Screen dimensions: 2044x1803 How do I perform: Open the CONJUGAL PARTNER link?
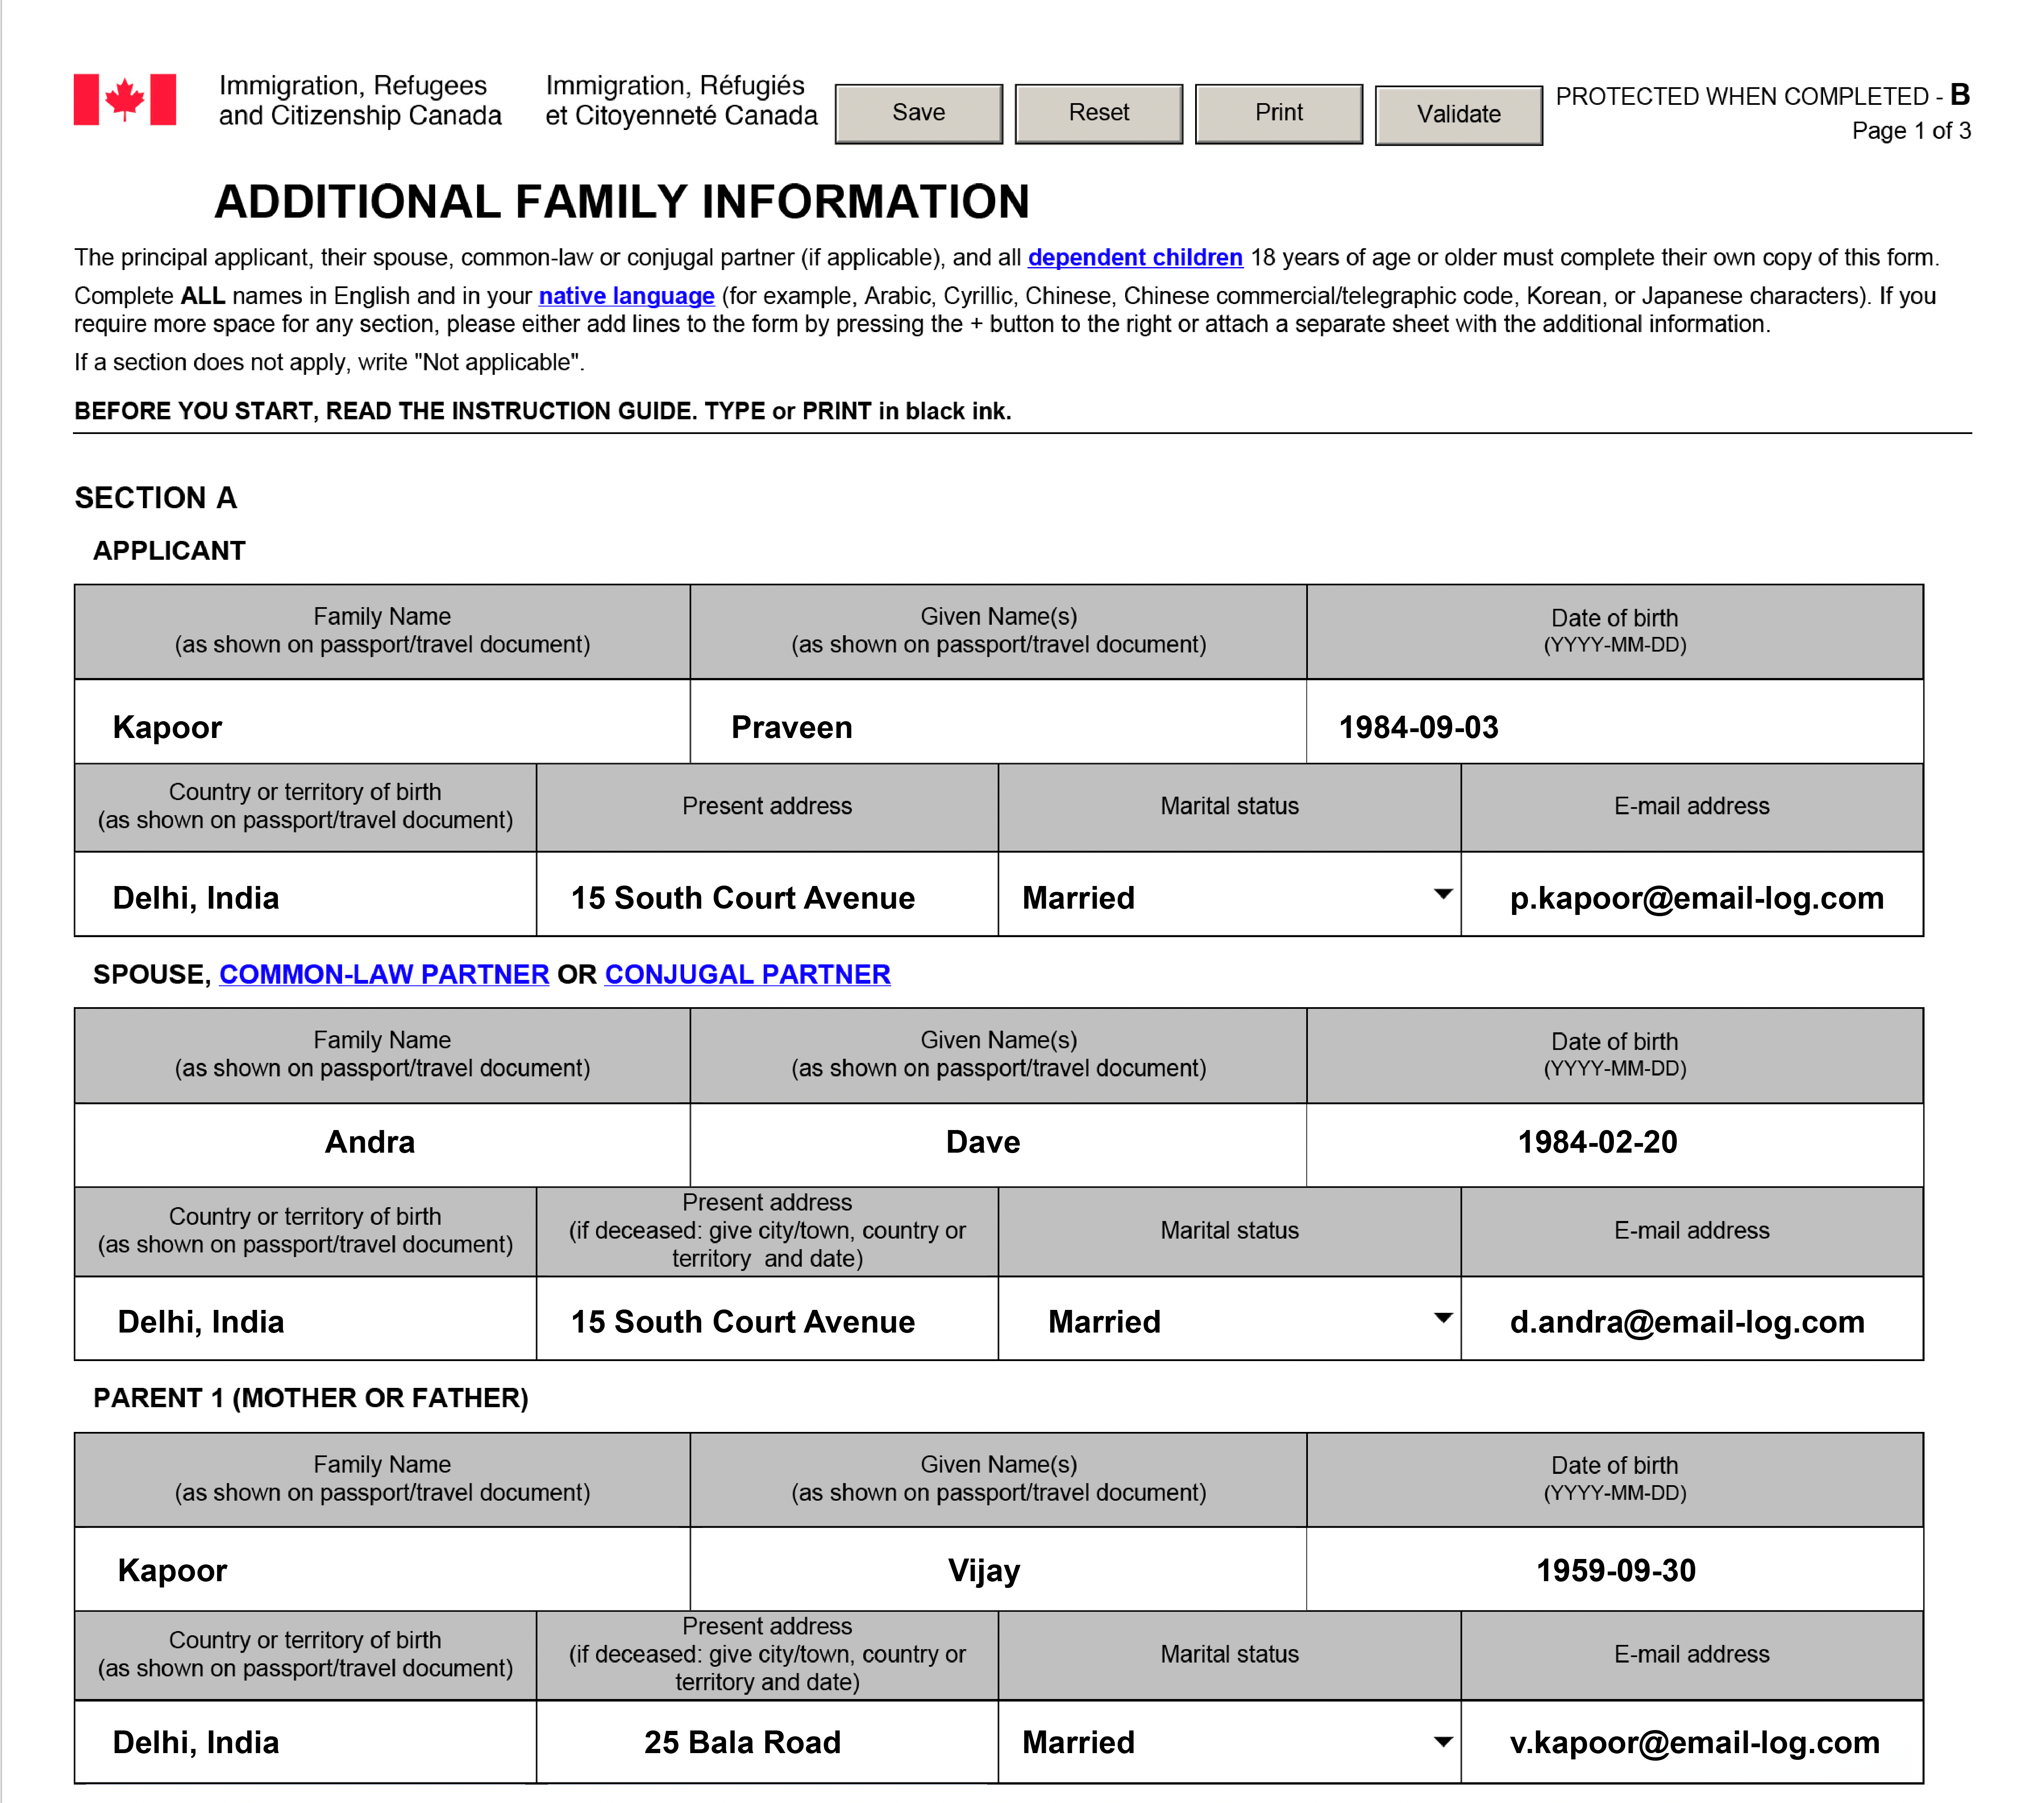[747, 974]
